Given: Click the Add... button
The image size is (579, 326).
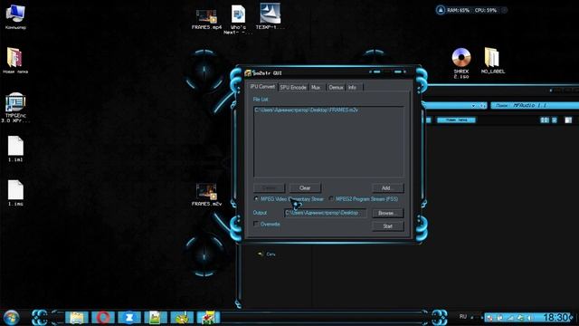Looking at the screenshot, I should click(x=388, y=188).
